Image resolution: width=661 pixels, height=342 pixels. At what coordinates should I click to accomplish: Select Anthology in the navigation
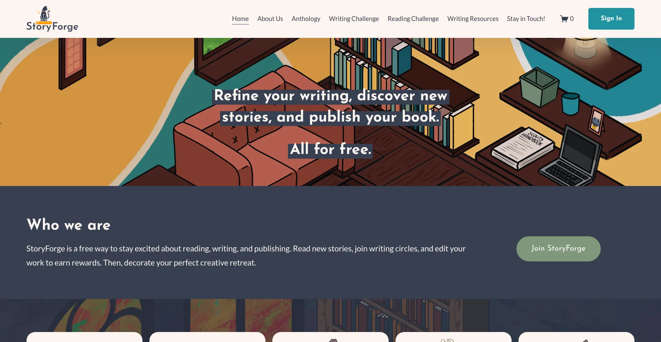coord(306,19)
